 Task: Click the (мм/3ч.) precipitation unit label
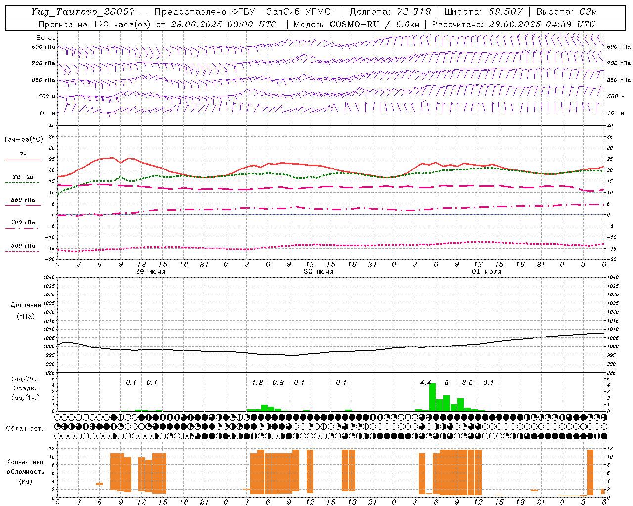[x=25, y=379]
